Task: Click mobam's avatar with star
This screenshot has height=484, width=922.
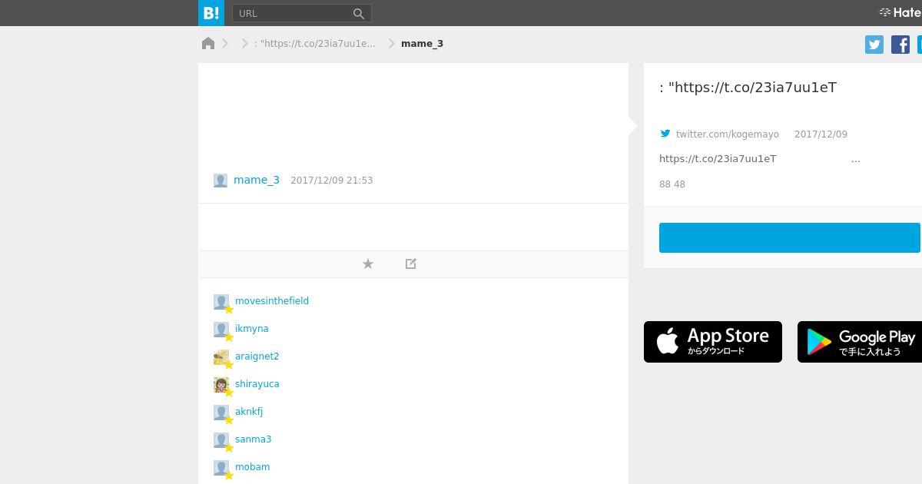Action: [222, 469]
